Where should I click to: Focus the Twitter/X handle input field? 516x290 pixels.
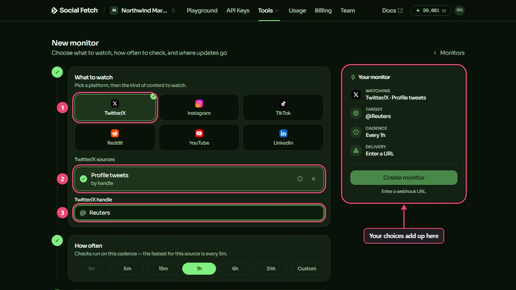(x=199, y=213)
